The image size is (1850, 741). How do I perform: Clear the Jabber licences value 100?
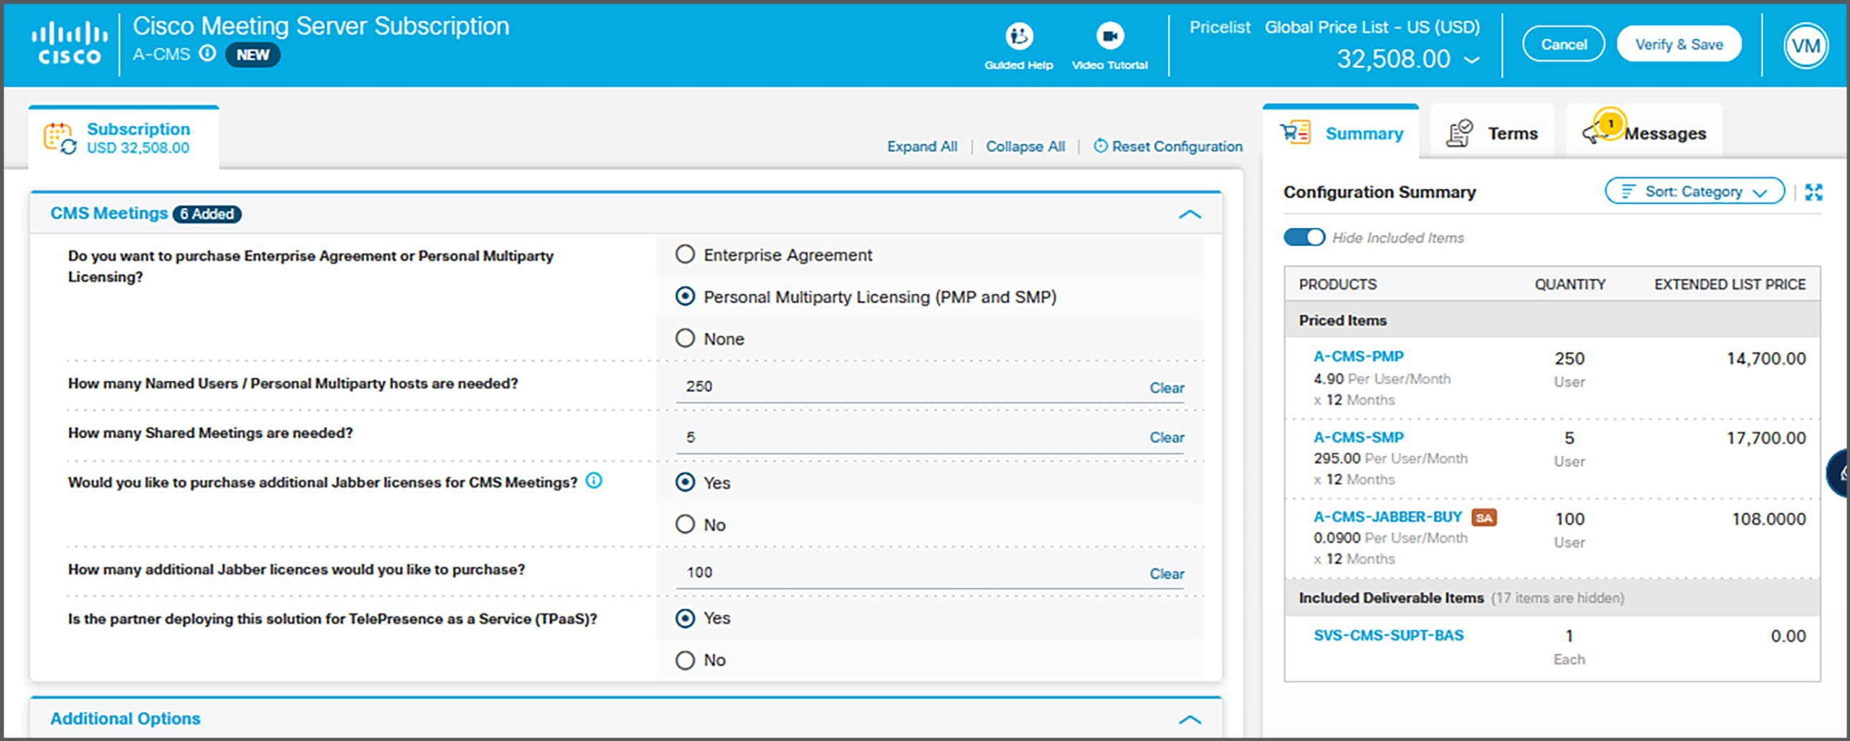coord(1167,573)
